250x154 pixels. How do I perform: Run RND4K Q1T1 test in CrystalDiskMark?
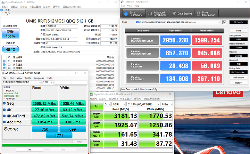(x=97, y=143)
